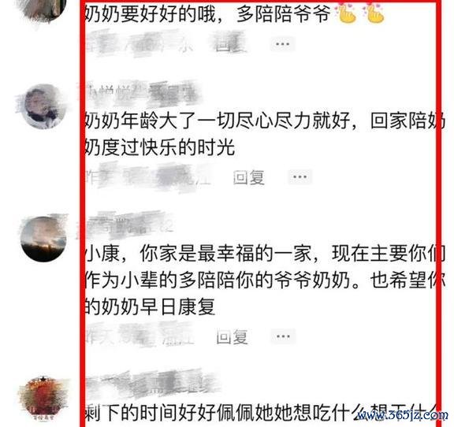Open the three-dot menu beside the reply under the "度过快乐的时光" comment
Image resolution: width=454 pixels, height=427 pixels.
[300, 176]
